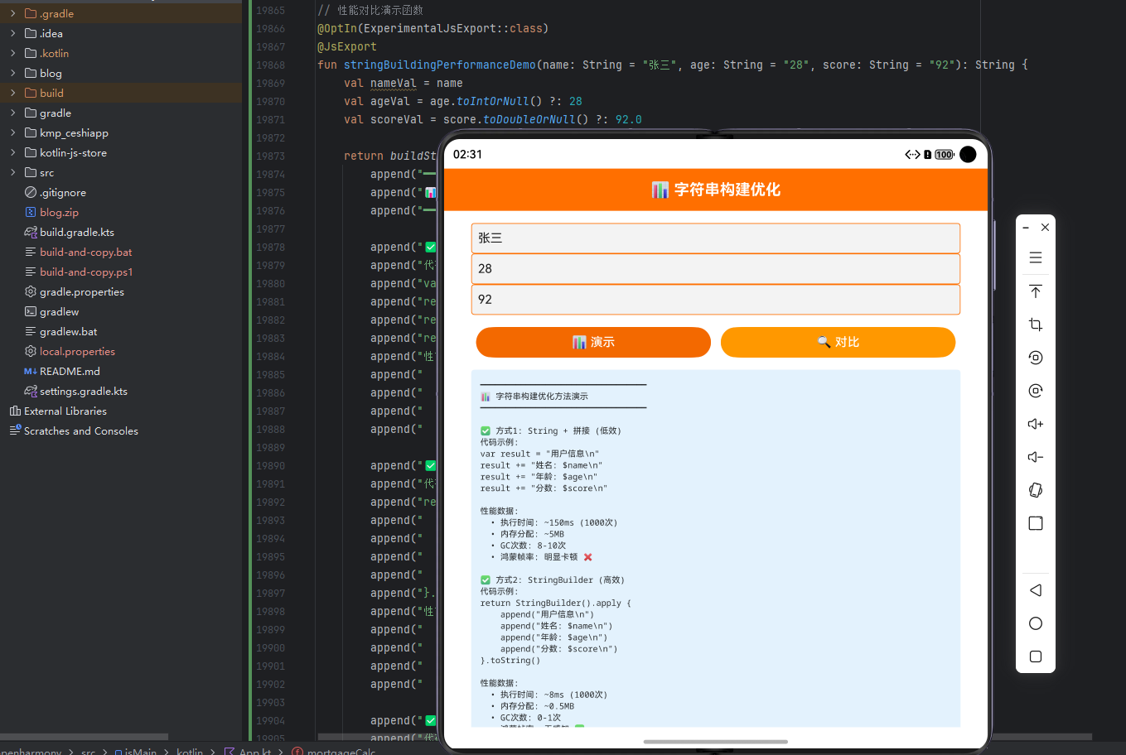Take an emulator screenshot with crop icon
The width and height of the screenshot is (1126, 755).
pos(1036,325)
